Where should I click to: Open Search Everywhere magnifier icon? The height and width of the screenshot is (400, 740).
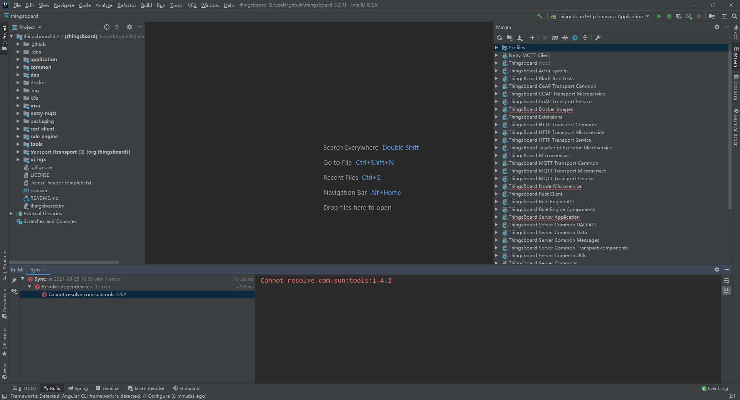coord(735,16)
